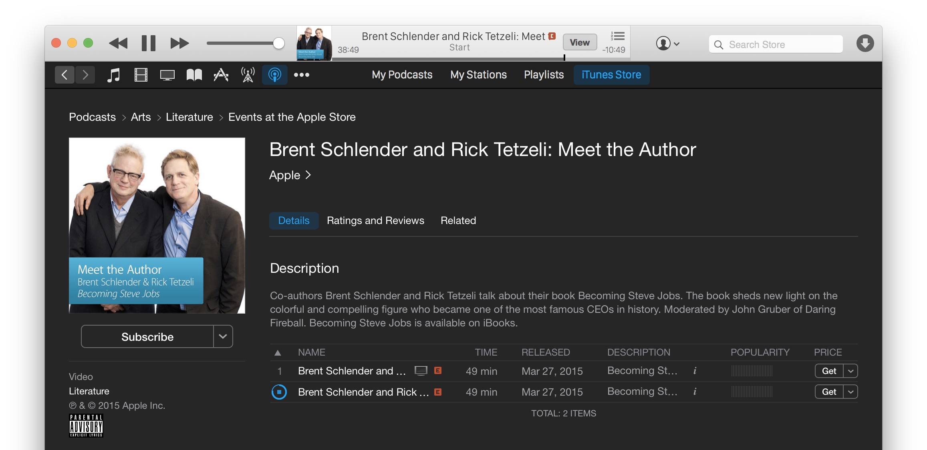927x450 pixels.
Task: Subscribe to this podcast
Action: pos(147,337)
